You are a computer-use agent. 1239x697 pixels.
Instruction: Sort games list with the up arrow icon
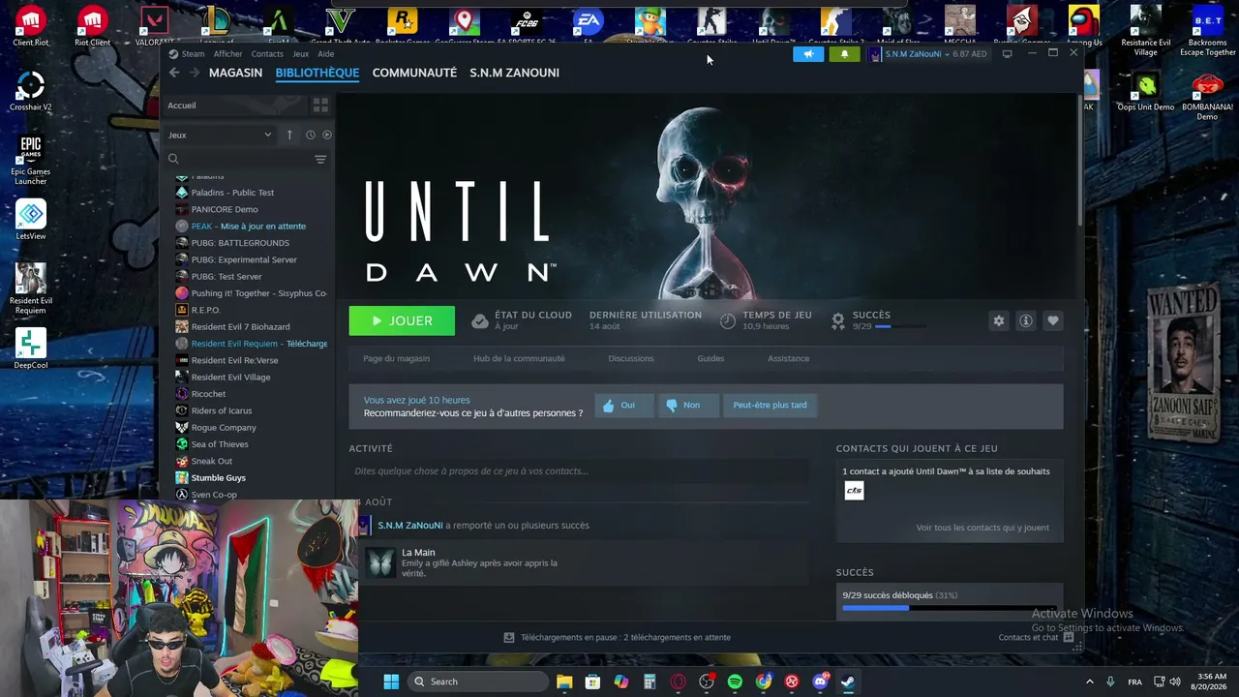(289, 135)
